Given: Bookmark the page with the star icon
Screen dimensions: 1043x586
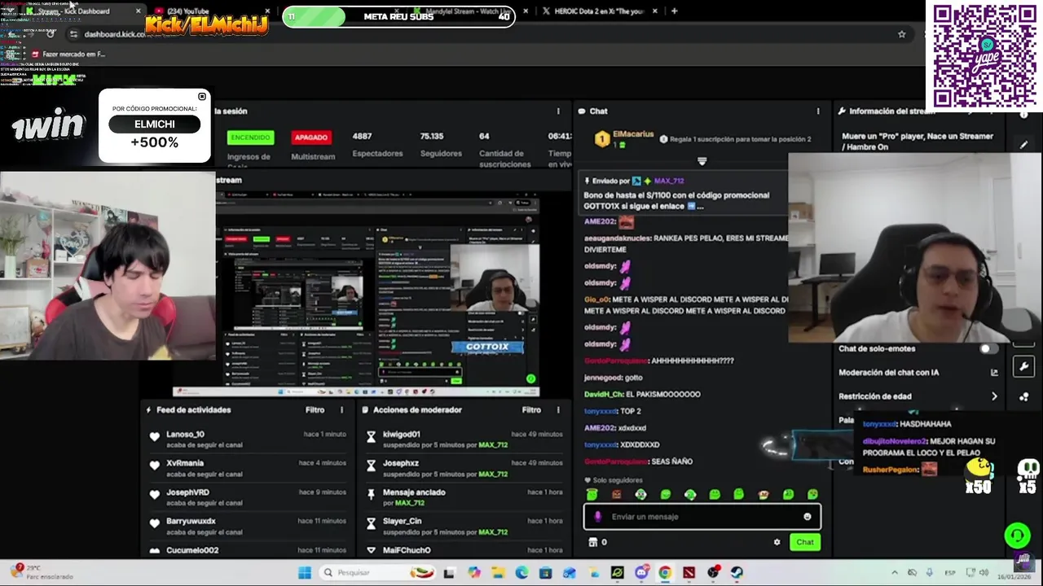Looking at the screenshot, I should (901, 34).
